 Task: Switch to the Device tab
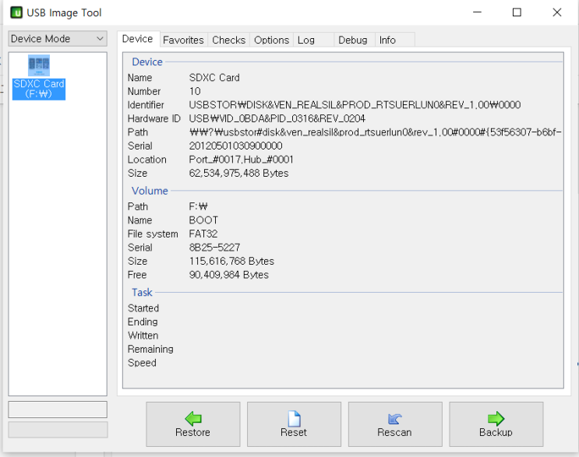pyautogui.click(x=137, y=39)
